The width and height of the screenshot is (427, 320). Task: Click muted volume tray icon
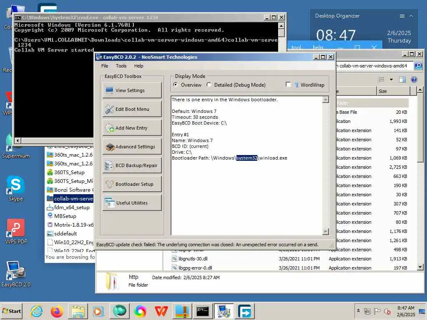[387, 311]
